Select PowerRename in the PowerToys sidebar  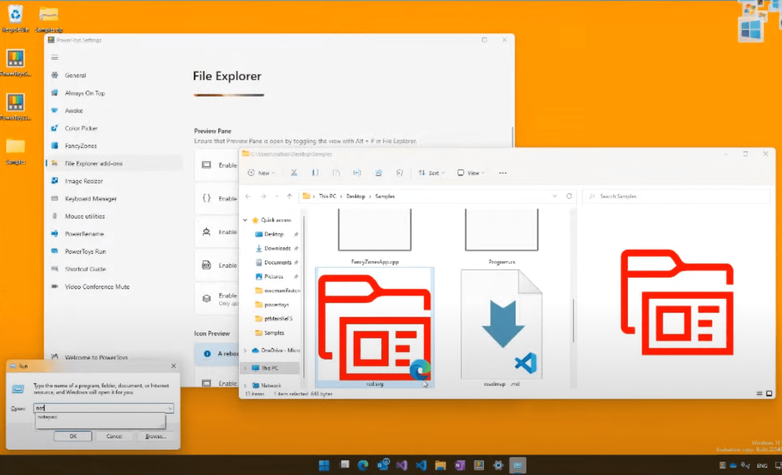tap(84, 233)
